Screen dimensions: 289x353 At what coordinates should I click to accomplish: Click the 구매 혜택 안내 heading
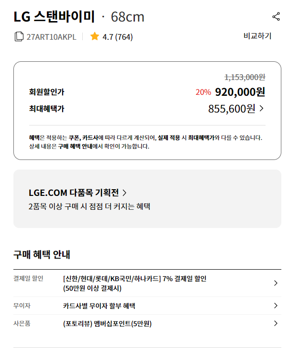click(42, 254)
